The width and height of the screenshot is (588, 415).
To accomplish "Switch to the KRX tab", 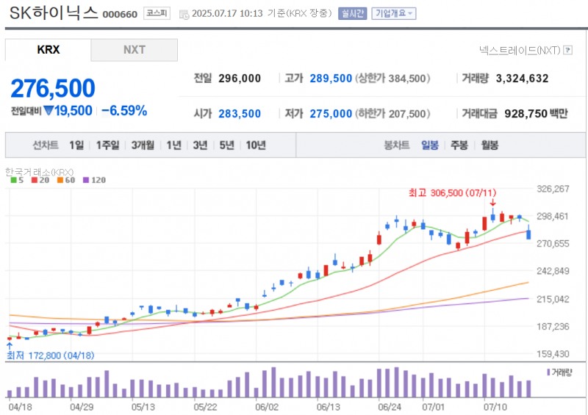I will pos(48,50).
